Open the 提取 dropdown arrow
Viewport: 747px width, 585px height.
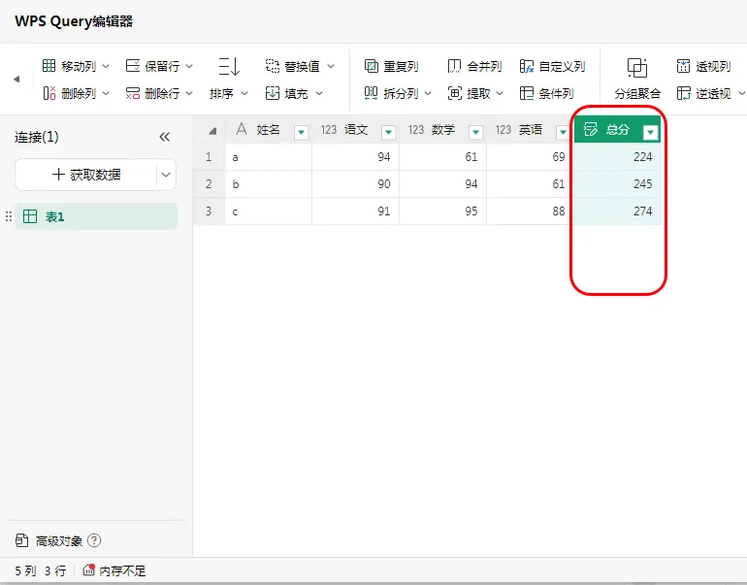coord(500,94)
